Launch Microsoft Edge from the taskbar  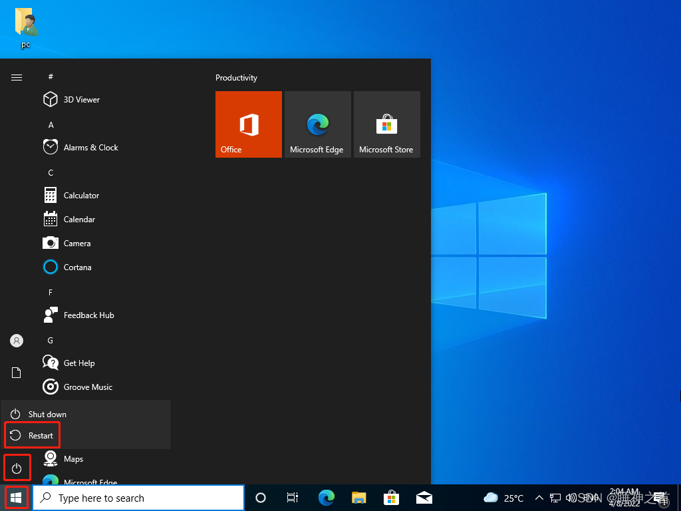[326, 498]
